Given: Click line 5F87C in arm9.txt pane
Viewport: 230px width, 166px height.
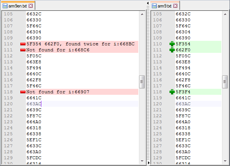Looking at the screenshot, I should pyautogui.click(x=183, y=116).
